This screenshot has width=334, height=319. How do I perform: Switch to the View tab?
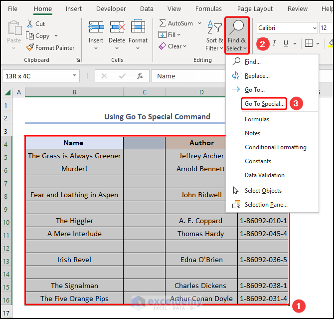click(174, 9)
